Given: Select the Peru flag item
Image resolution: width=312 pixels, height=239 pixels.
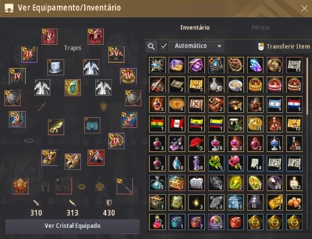Looking at the screenshot, I should tap(177, 124).
